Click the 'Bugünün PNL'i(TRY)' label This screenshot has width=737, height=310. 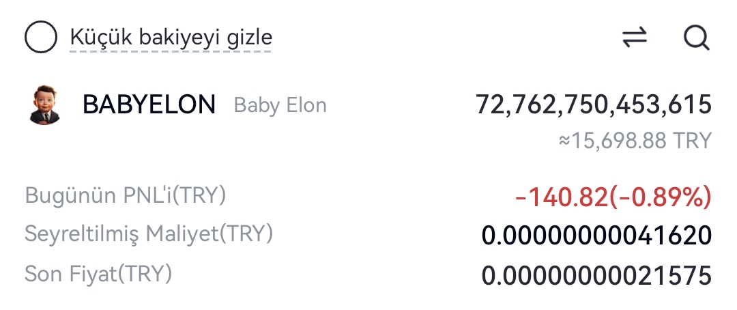tap(126, 195)
